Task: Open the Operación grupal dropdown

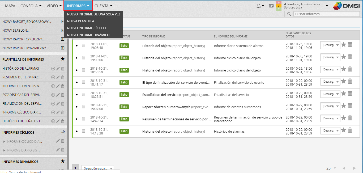Action: coord(97,168)
